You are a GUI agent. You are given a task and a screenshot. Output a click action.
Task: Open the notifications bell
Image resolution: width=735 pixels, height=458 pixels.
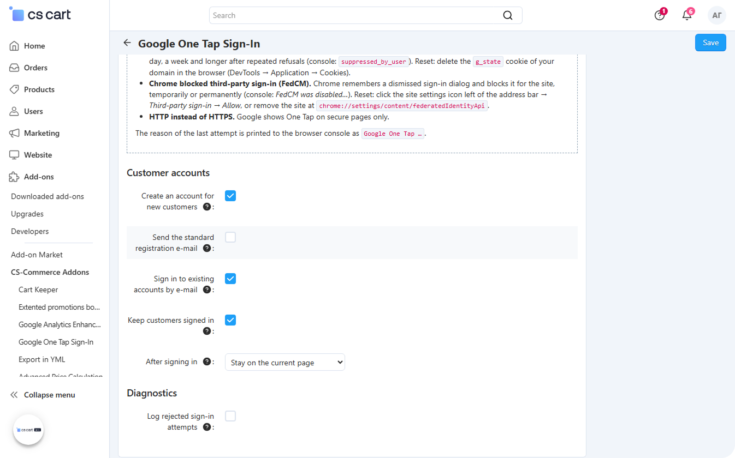(x=687, y=15)
